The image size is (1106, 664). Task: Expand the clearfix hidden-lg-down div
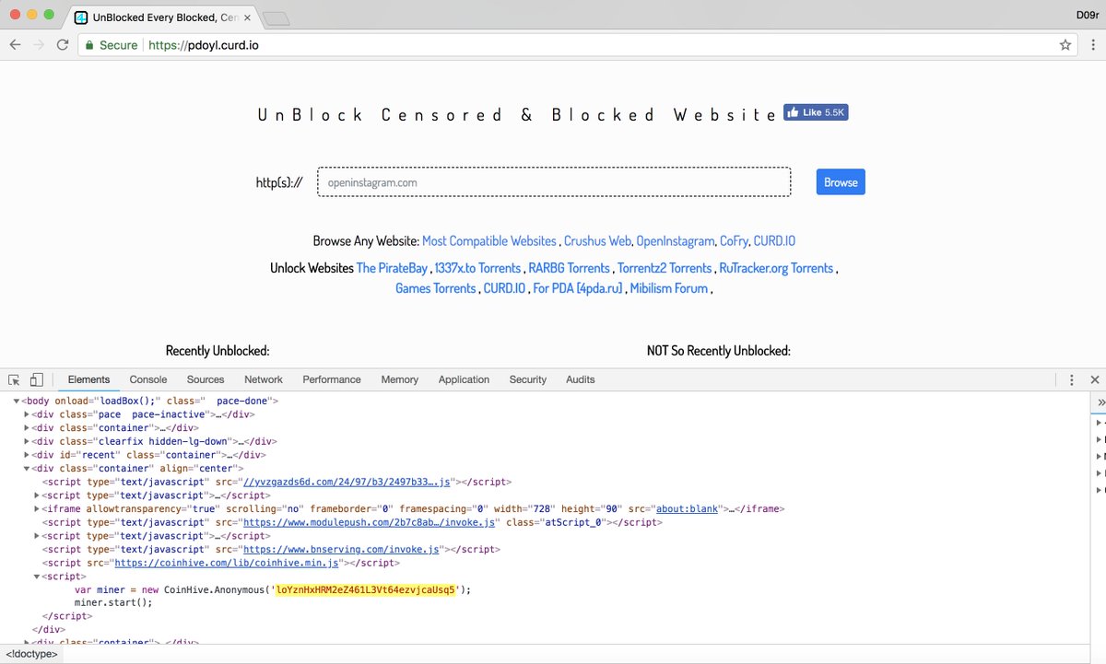pos(27,441)
